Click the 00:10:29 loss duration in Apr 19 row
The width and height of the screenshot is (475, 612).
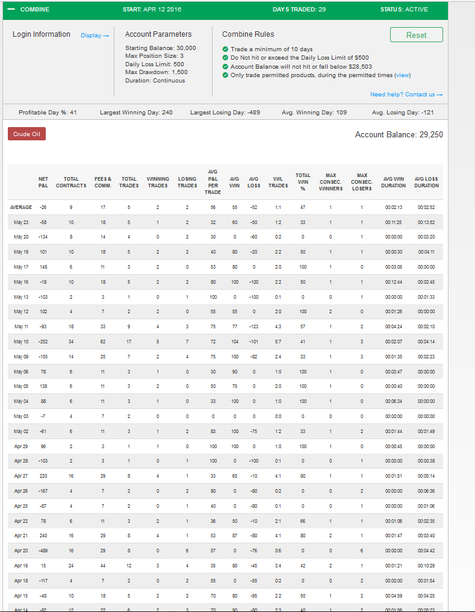[426, 566]
